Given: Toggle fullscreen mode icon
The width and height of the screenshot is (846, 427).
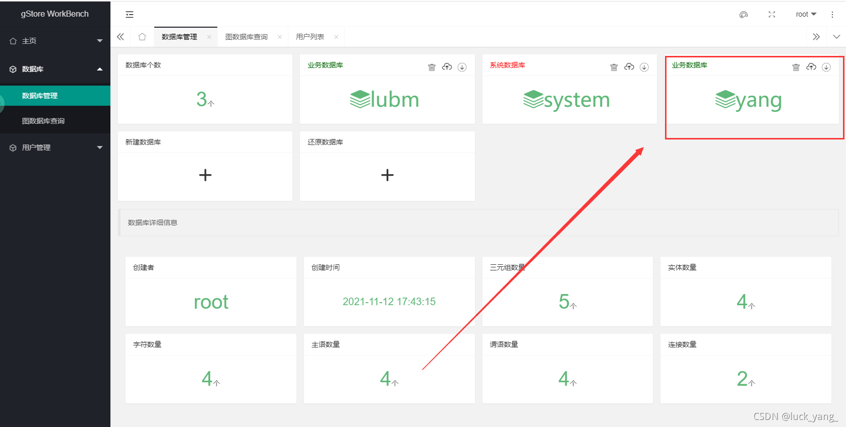Looking at the screenshot, I should pos(771,15).
